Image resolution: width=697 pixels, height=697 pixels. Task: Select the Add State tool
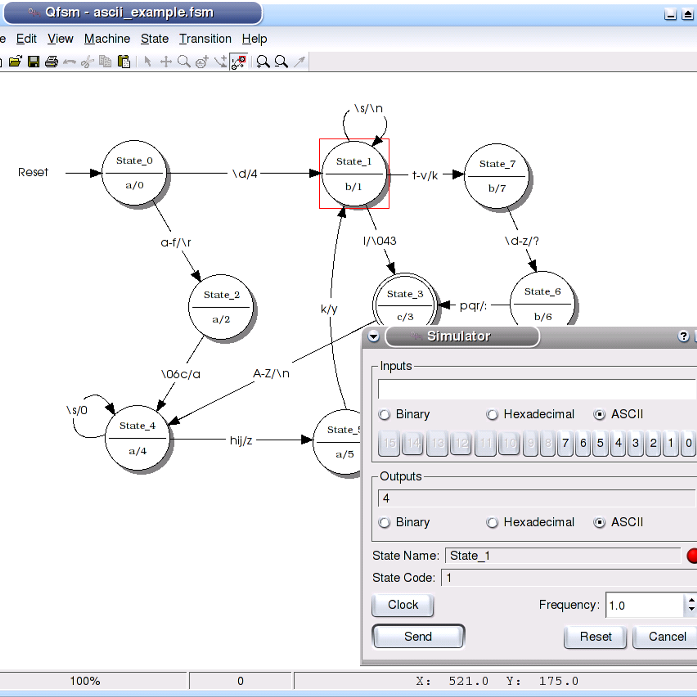click(202, 61)
